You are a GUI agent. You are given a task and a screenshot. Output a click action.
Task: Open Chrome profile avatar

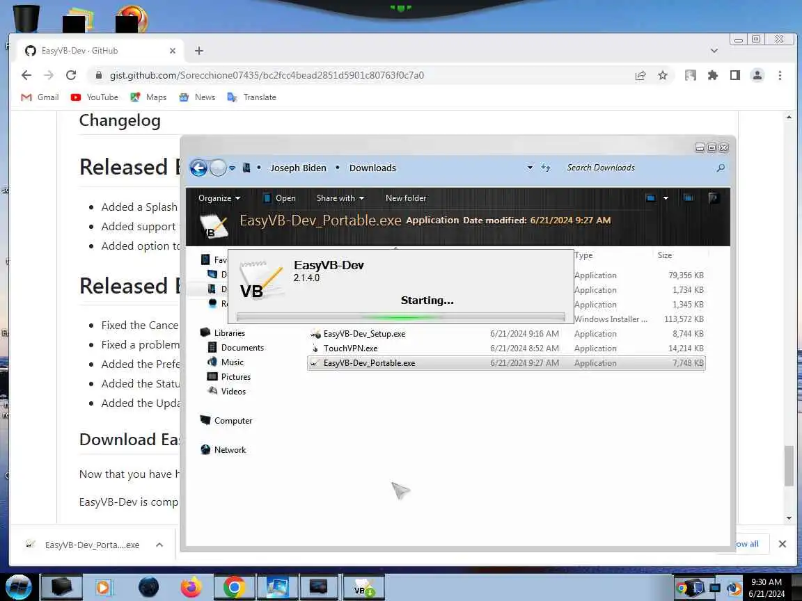[x=757, y=75]
